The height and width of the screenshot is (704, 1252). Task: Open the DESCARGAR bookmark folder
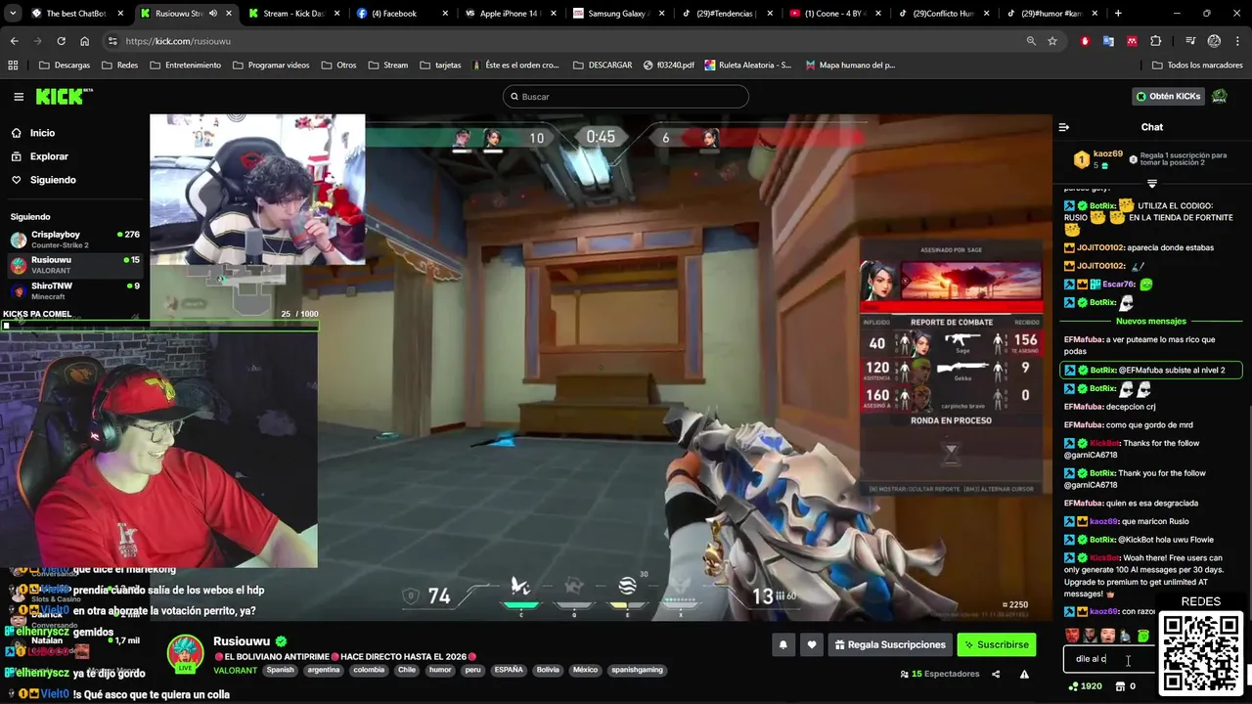pos(603,66)
